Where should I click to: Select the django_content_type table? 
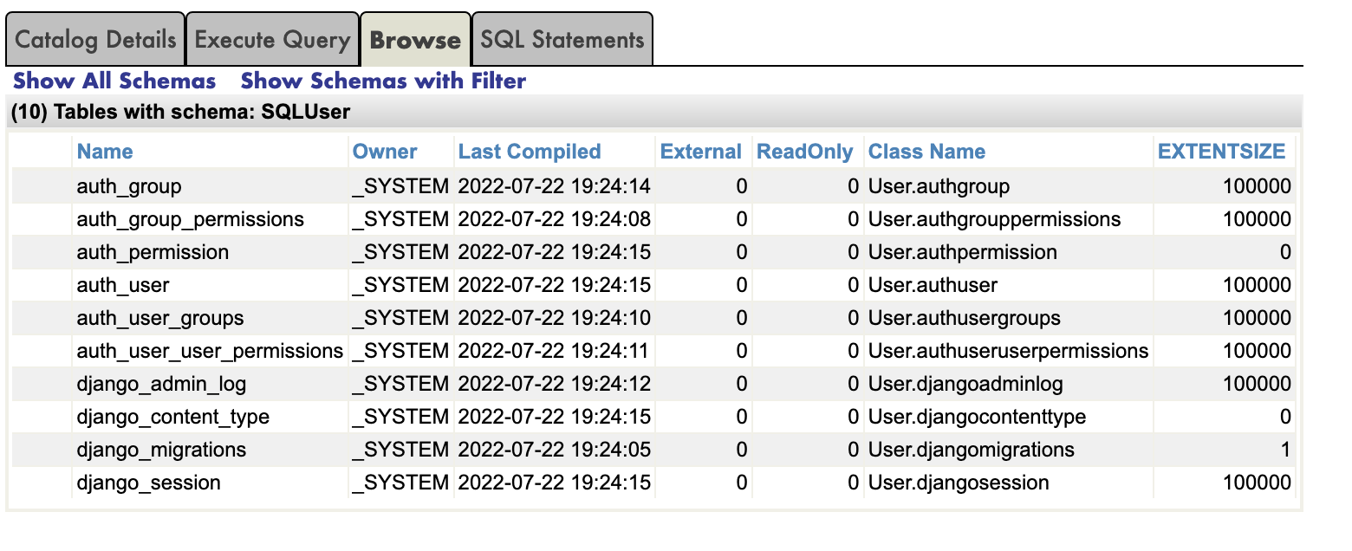click(172, 418)
